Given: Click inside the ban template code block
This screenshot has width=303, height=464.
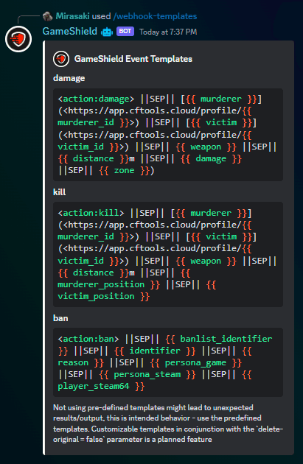Looking at the screenshot, I should [168, 362].
